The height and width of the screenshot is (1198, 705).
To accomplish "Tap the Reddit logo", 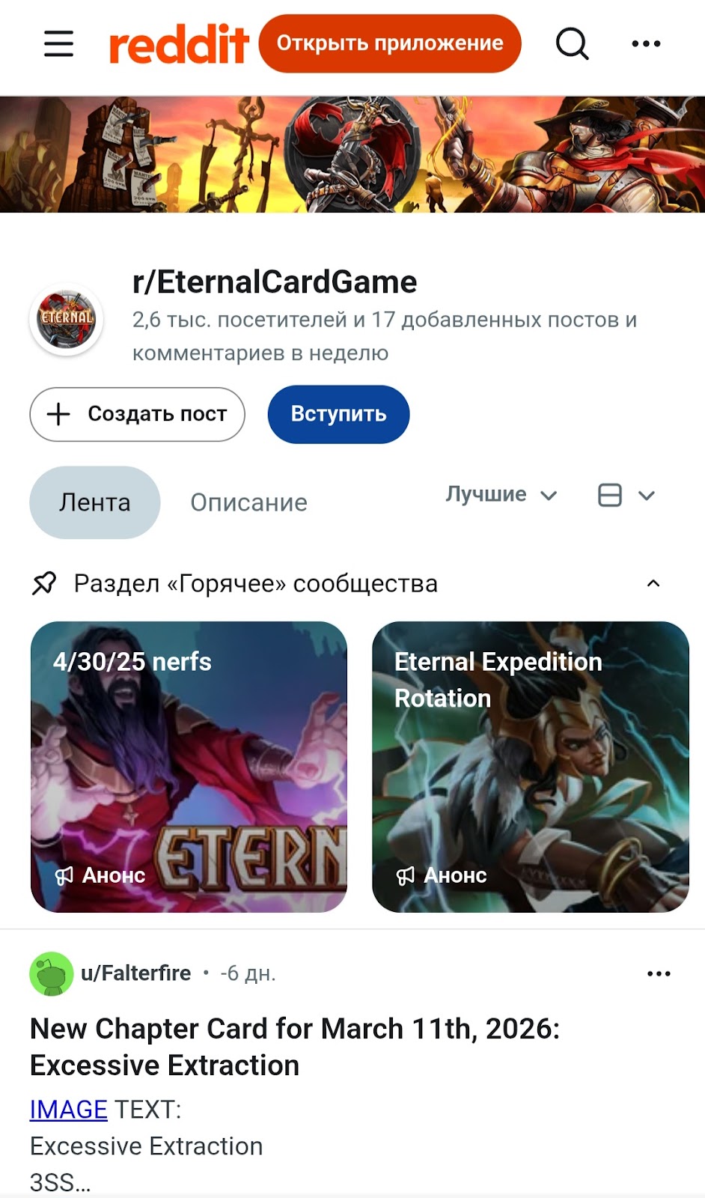I will tap(179, 44).
